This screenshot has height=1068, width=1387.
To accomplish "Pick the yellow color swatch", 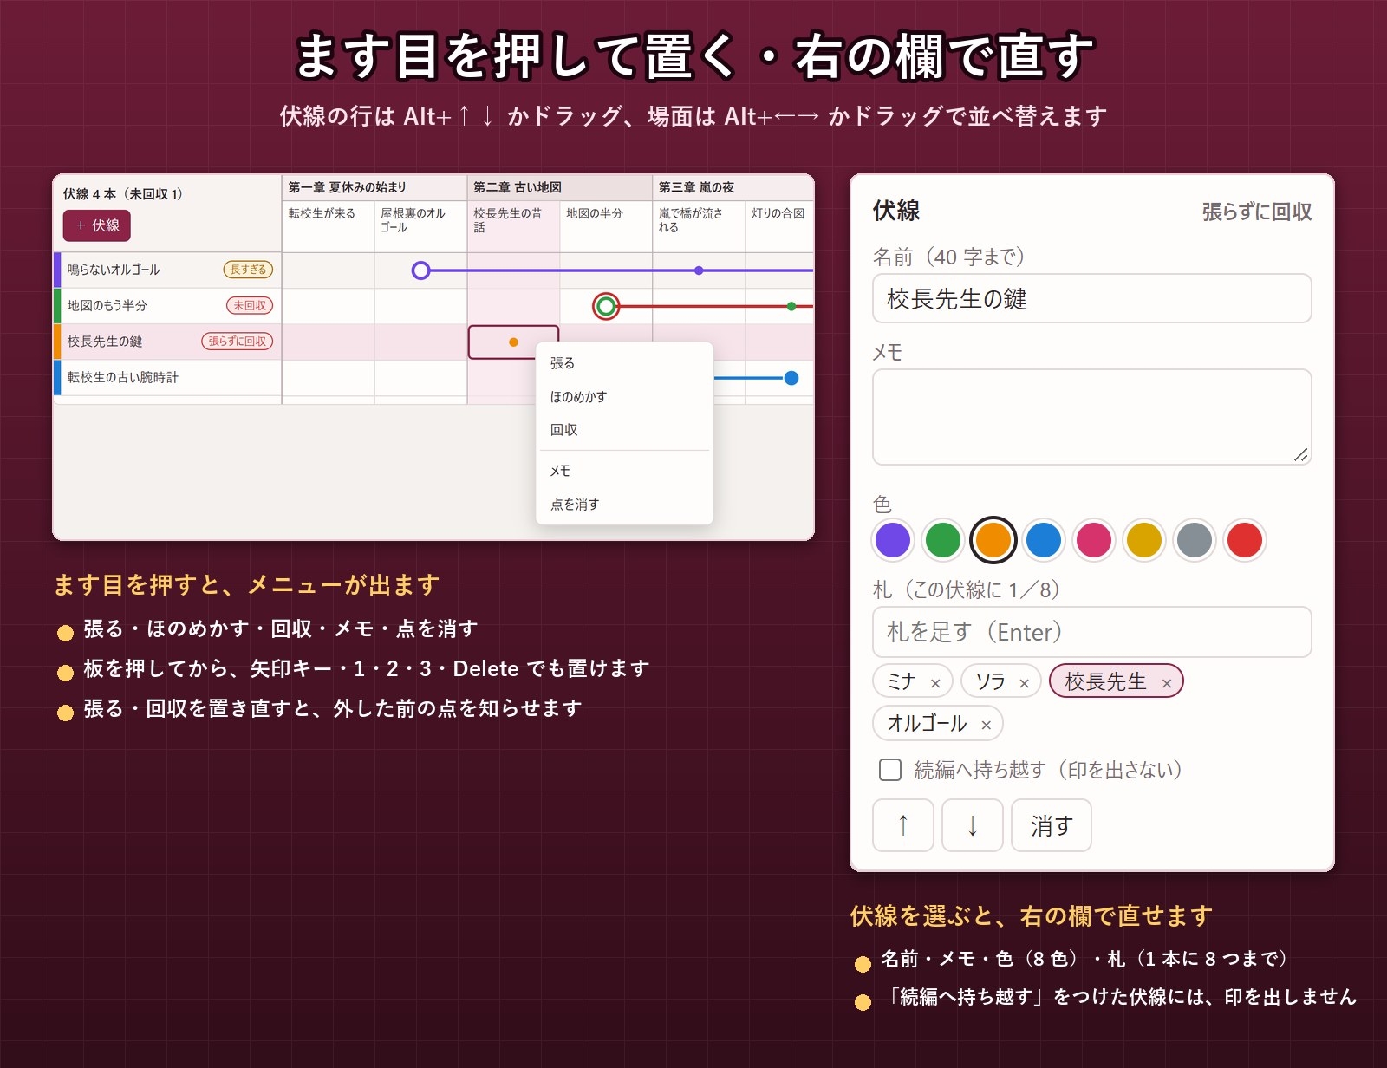I will coord(1144,539).
